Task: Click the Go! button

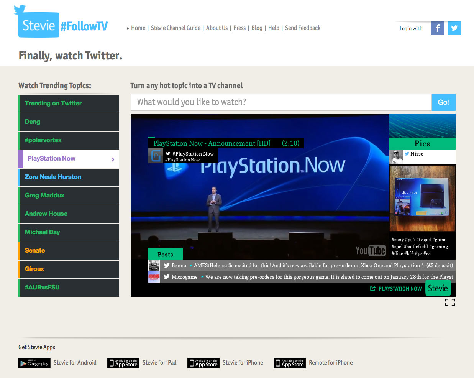Action: (443, 102)
